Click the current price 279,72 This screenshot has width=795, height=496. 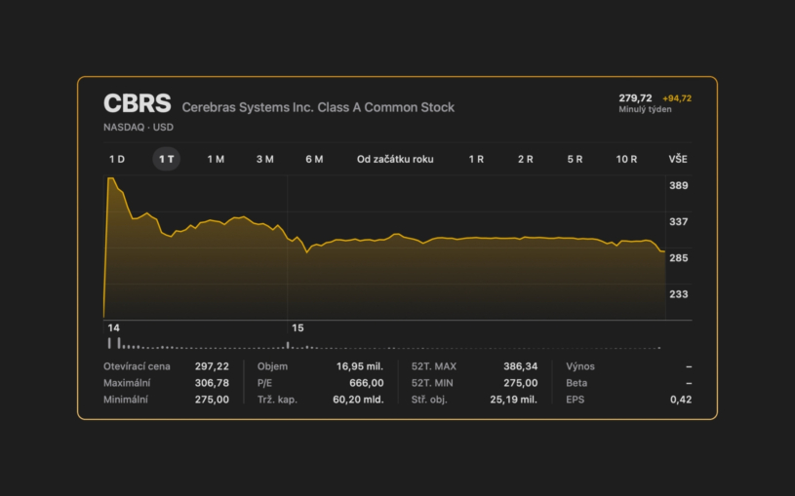pos(635,98)
